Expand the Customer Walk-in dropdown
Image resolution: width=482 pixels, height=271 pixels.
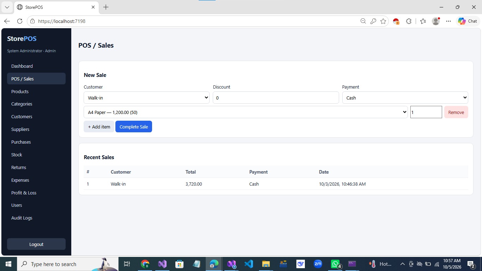tap(146, 98)
